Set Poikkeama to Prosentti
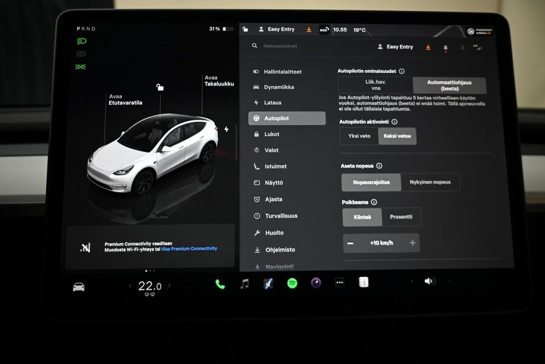 [x=402, y=217]
